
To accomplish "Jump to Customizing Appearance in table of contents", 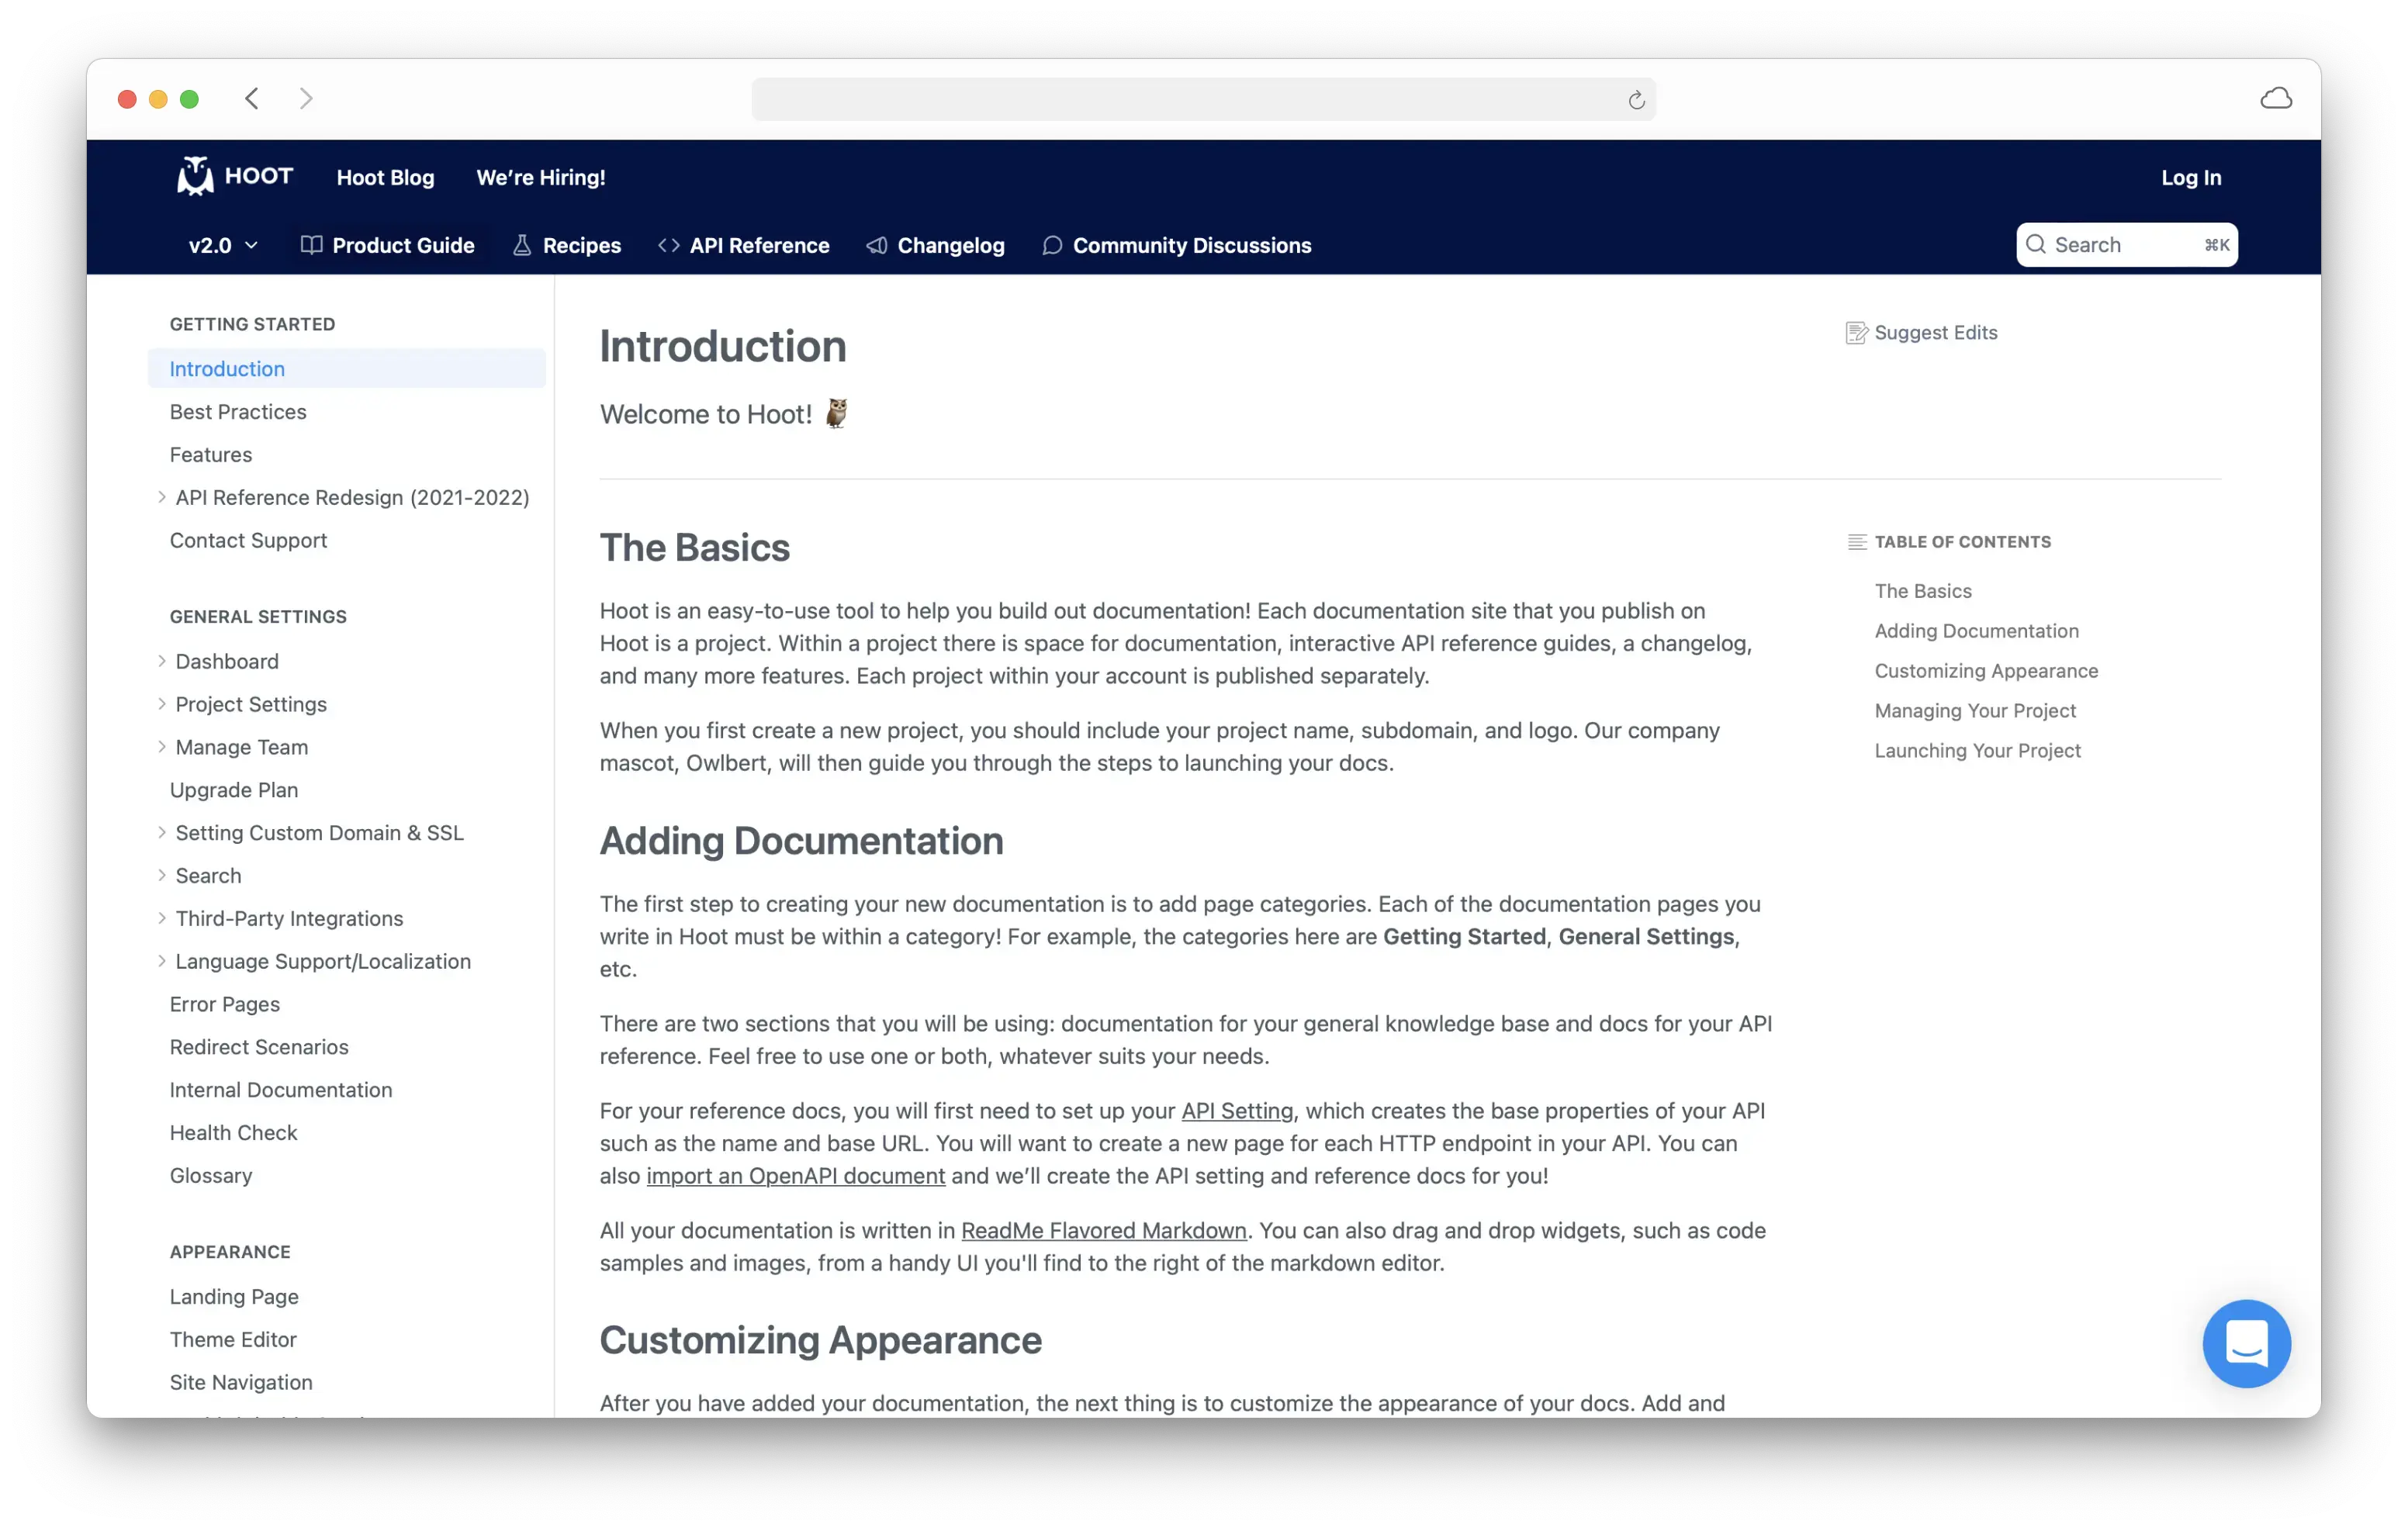I will pyautogui.click(x=1985, y=671).
